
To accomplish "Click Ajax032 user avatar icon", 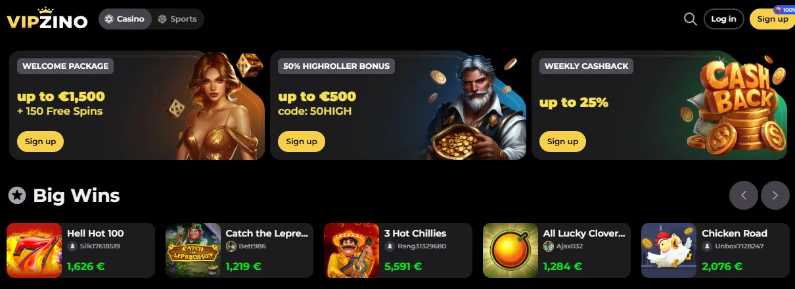I will coord(548,246).
